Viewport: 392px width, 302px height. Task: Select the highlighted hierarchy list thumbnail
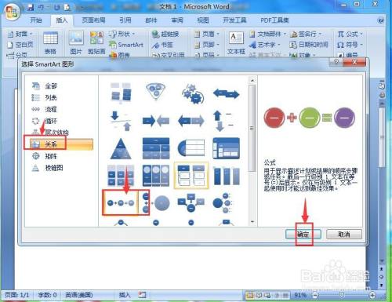coord(191,175)
